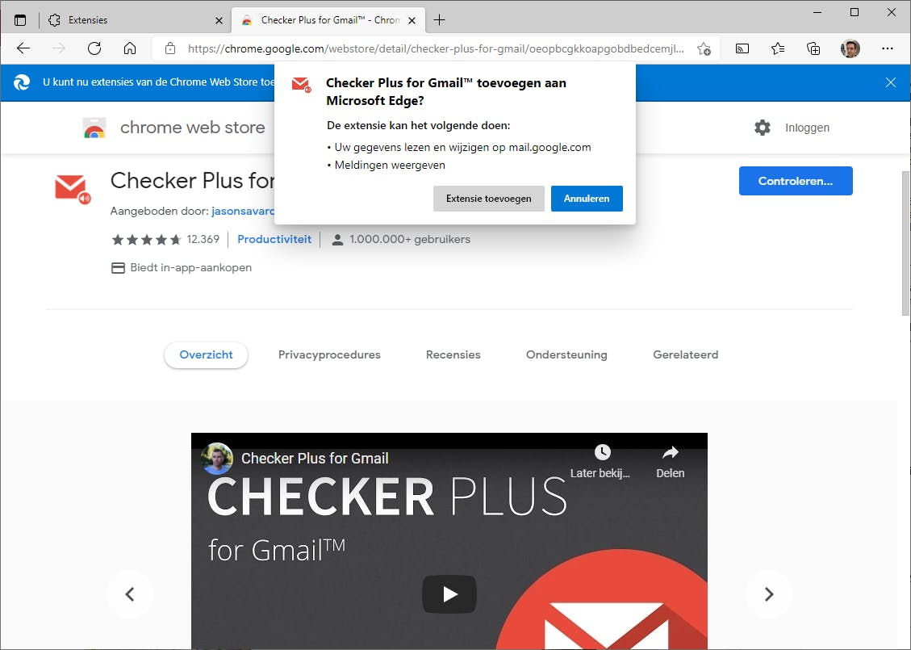Click '1.000.000+ gebruikers' text
Viewport: 911px width, 650px height.
pyautogui.click(x=410, y=240)
